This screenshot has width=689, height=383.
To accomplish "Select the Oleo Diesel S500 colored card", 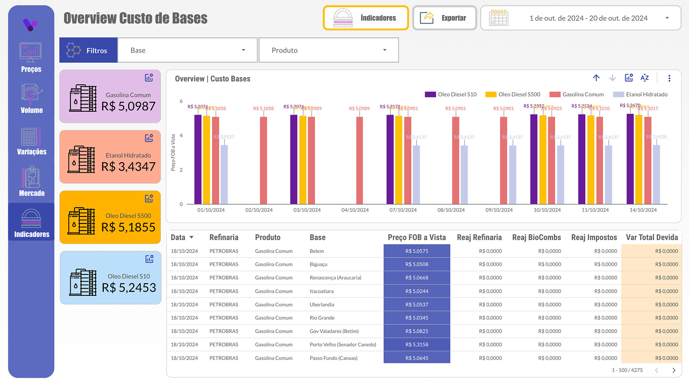I will 110,217.
